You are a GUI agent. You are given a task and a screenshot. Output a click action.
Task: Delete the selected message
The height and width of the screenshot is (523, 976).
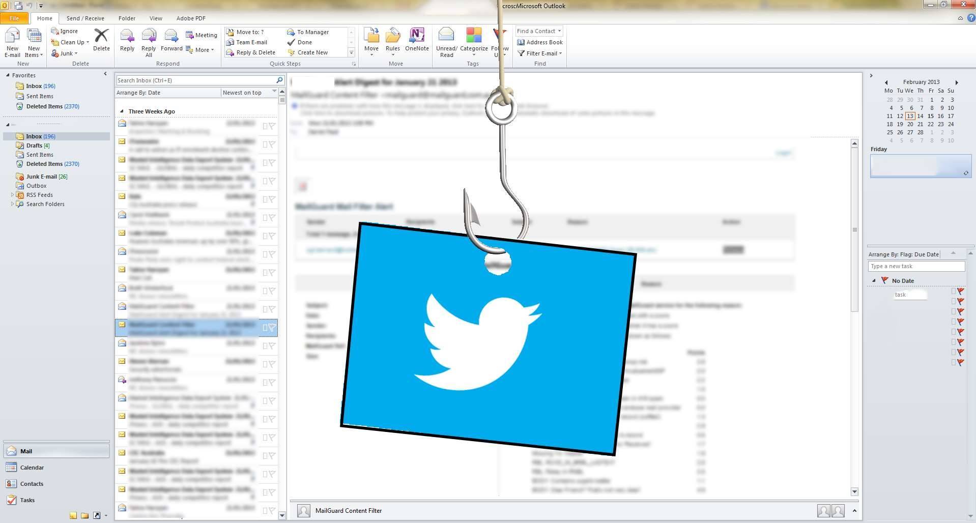(x=101, y=41)
